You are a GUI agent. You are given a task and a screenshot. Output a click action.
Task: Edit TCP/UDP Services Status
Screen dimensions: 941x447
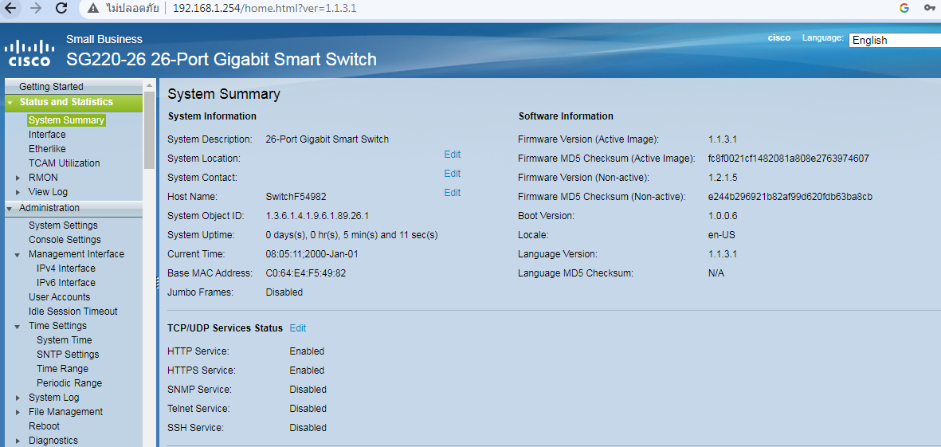pyautogui.click(x=298, y=328)
